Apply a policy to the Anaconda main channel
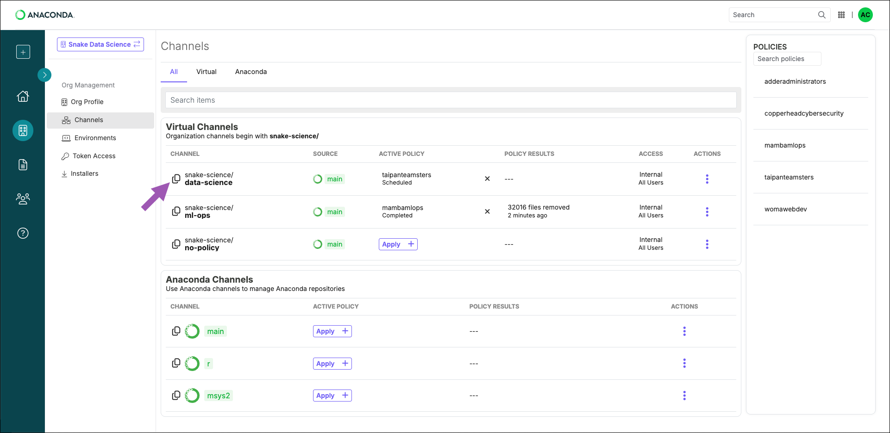This screenshot has height=433, width=890. [x=332, y=331]
